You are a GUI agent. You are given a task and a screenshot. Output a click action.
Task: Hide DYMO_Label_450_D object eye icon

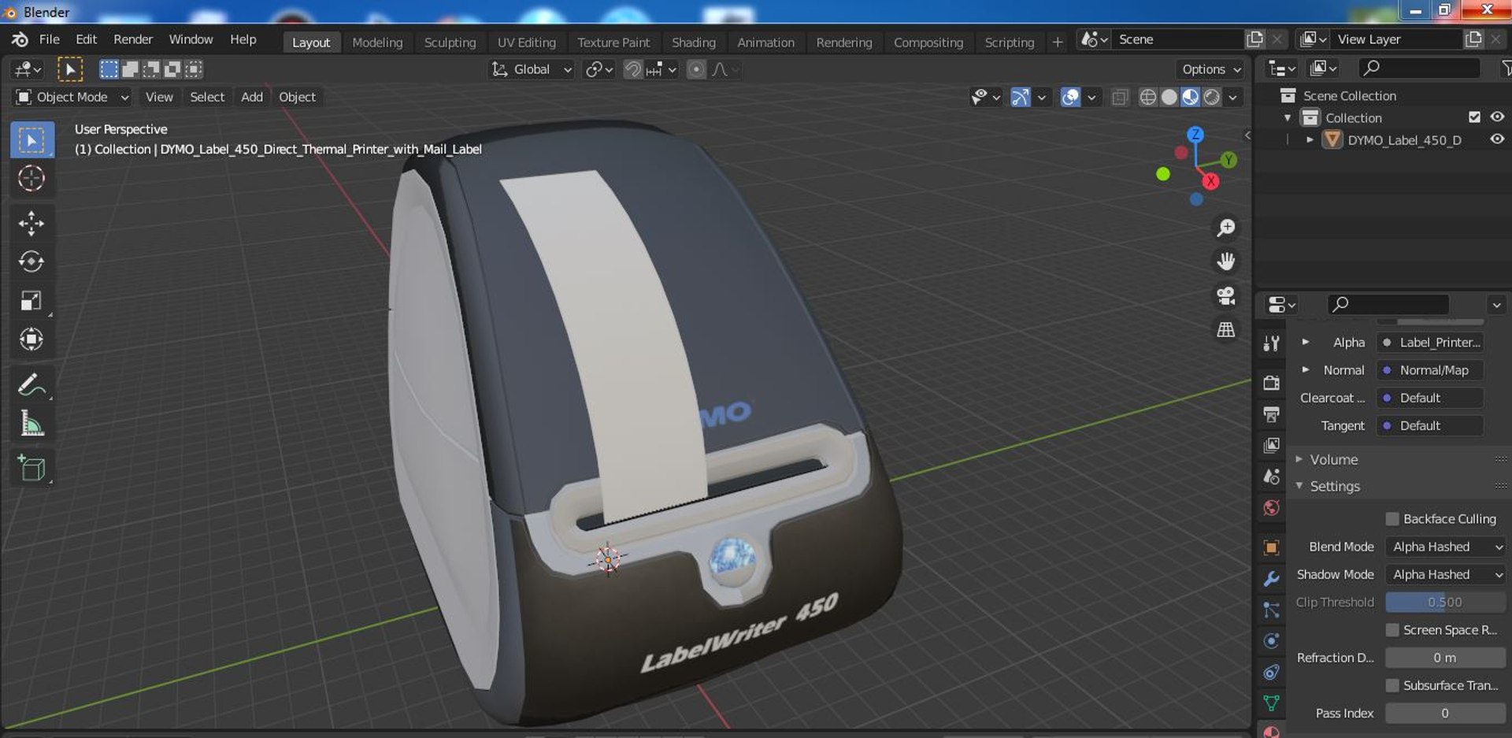pyautogui.click(x=1497, y=139)
